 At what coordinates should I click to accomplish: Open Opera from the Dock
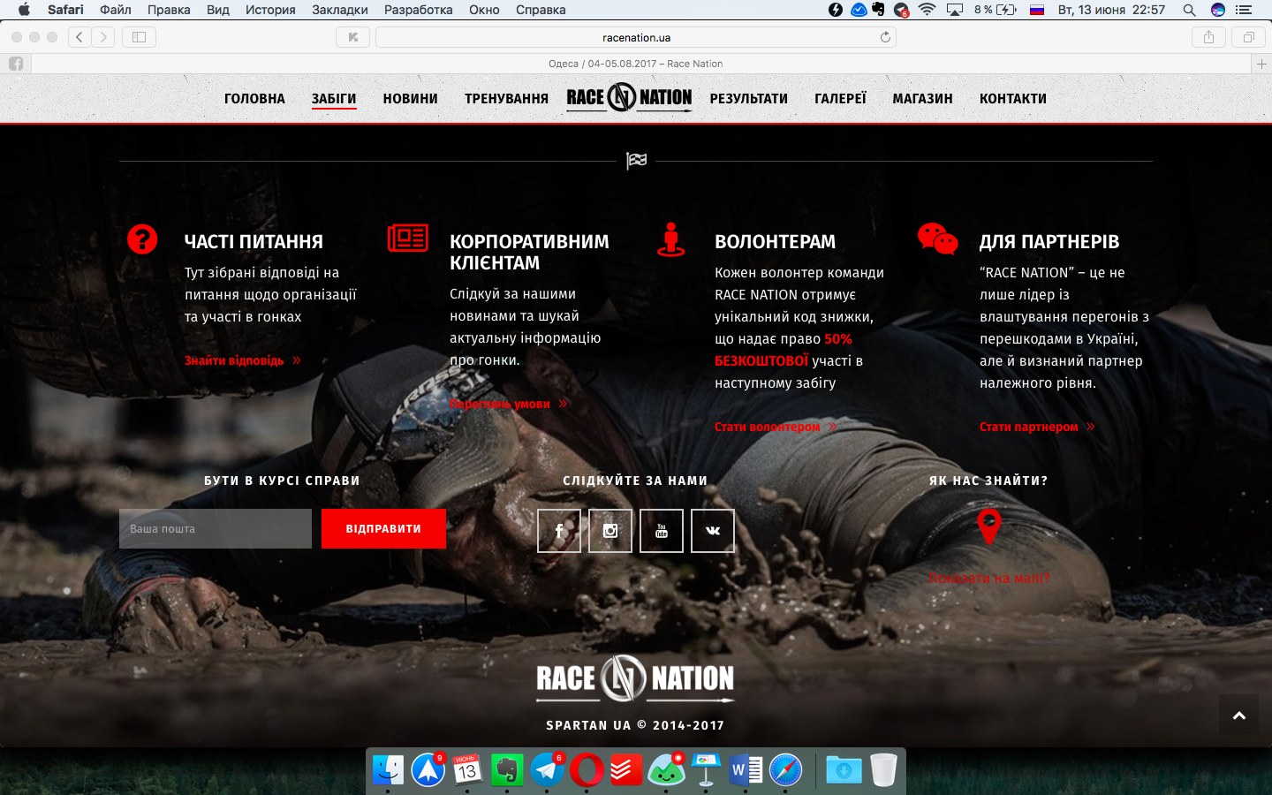[x=587, y=770]
